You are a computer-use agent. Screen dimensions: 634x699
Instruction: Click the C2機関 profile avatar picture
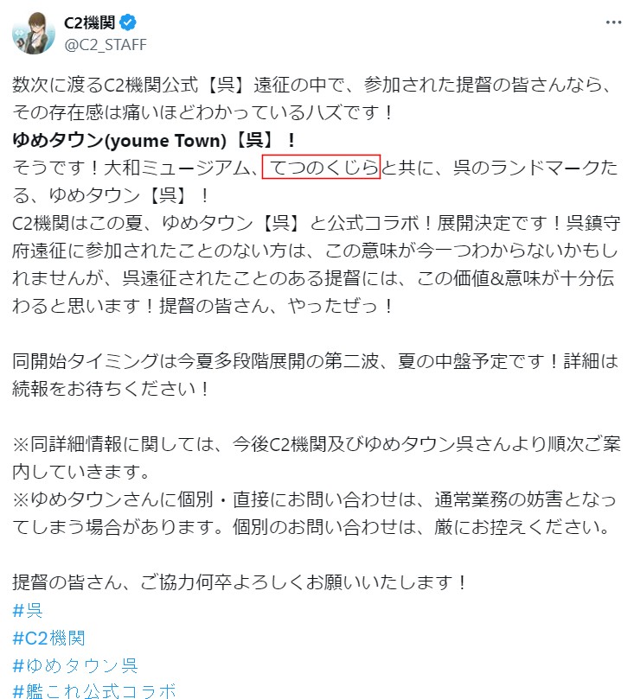tap(34, 33)
